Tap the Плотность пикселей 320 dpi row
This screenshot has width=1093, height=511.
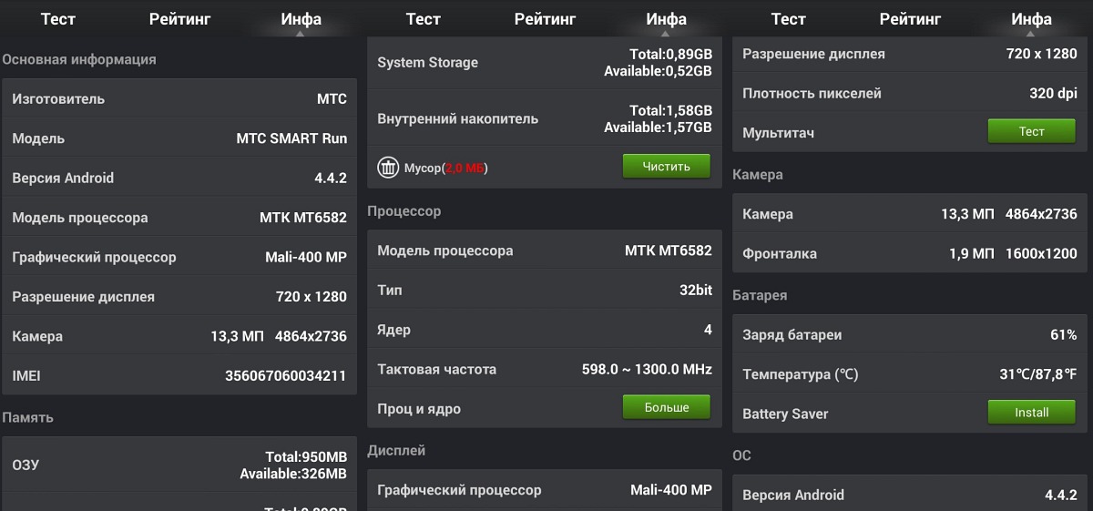coord(910,93)
